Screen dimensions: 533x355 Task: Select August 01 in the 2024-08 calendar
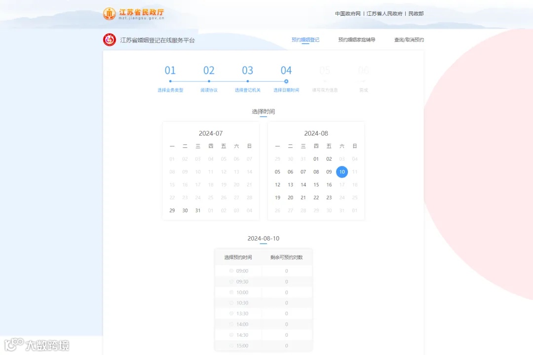316,159
